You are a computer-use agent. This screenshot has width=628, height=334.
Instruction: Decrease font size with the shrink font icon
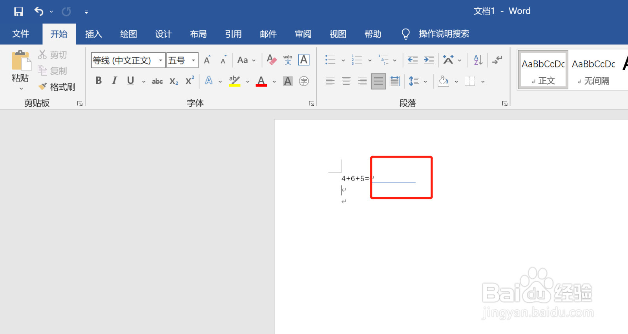point(223,60)
